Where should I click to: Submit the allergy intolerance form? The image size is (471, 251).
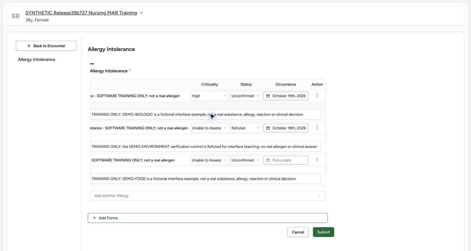pyautogui.click(x=323, y=232)
